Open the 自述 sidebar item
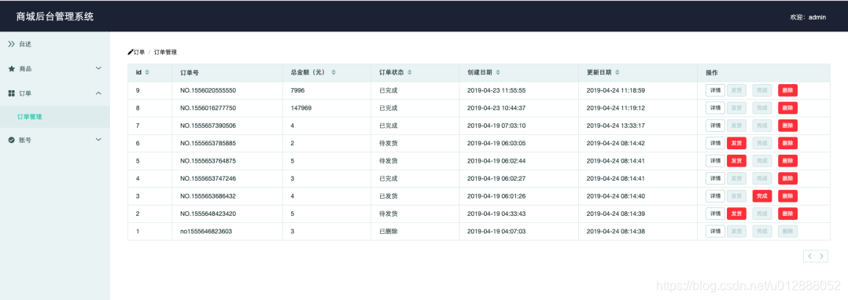 54,44
